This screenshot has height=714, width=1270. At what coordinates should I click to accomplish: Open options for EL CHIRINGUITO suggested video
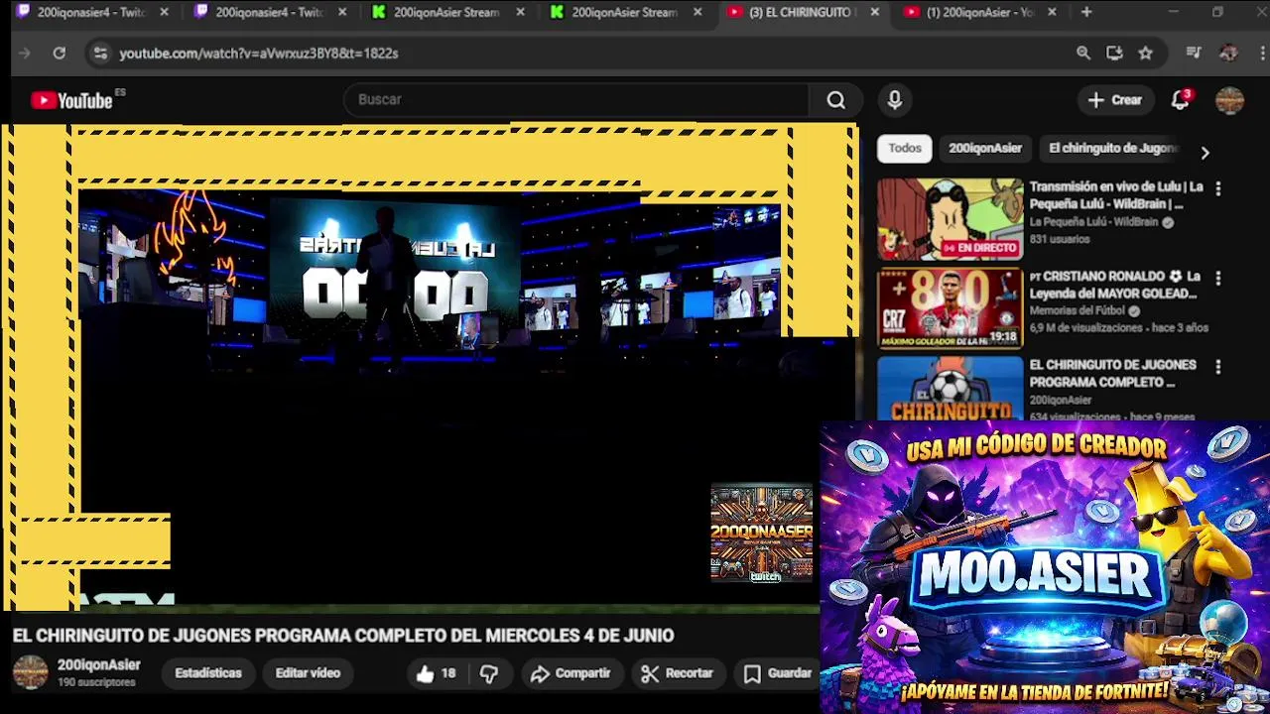click(1218, 367)
